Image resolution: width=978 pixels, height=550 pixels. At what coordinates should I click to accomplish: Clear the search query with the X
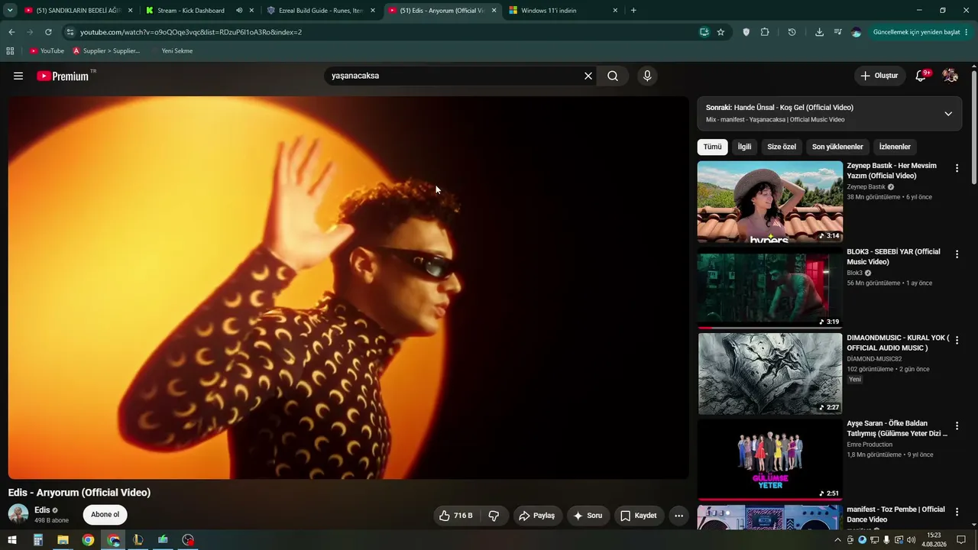tap(588, 76)
